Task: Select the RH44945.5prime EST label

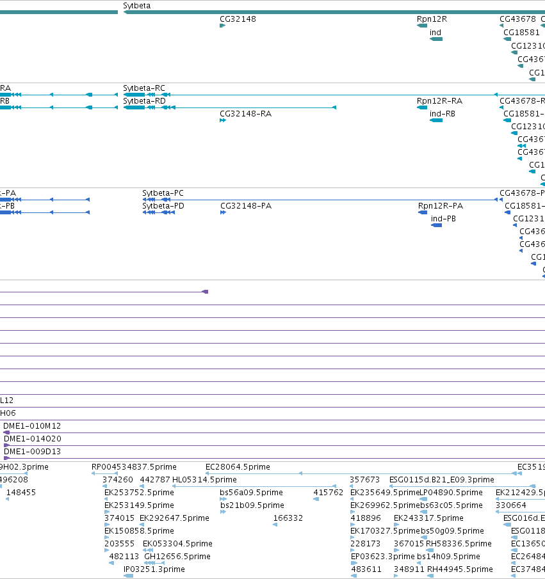Action: coord(460,569)
